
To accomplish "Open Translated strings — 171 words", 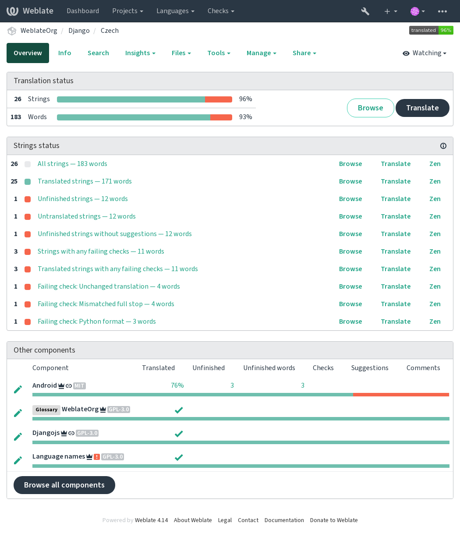I will (85, 181).
